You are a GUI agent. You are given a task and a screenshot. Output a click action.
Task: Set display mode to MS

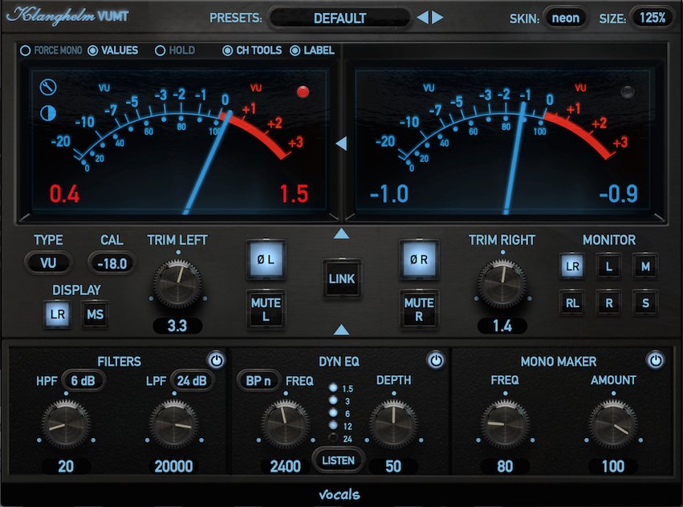[95, 314]
